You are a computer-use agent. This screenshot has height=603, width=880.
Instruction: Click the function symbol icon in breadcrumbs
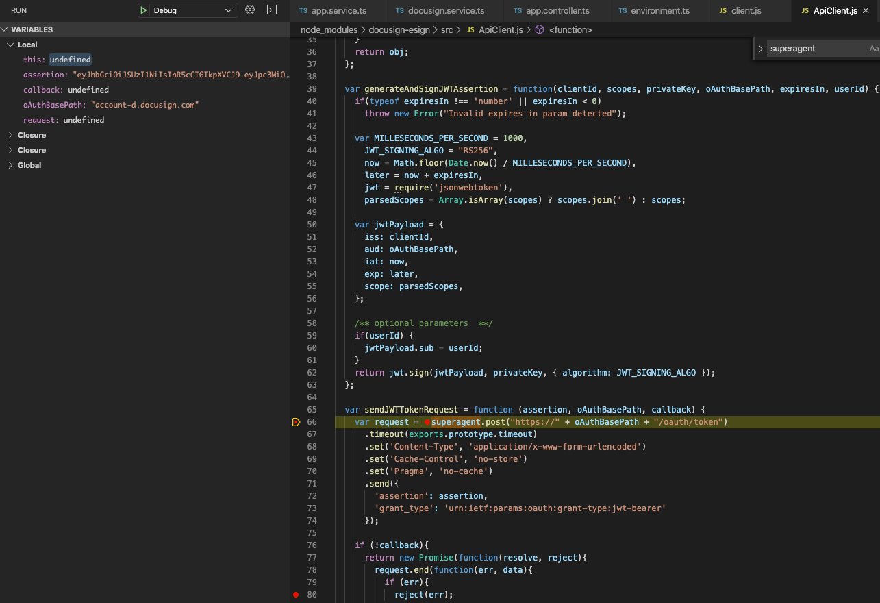click(540, 30)
